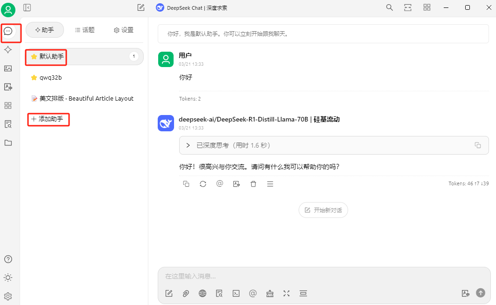
Task: Select knowledge base from input toolbar
Action: pyautogui.click(x=219, y=293)
